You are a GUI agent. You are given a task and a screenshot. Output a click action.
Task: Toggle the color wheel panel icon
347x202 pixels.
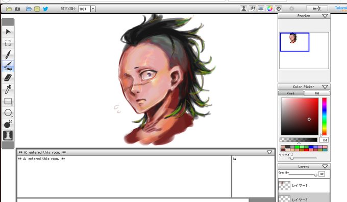(x=269, y=9)
